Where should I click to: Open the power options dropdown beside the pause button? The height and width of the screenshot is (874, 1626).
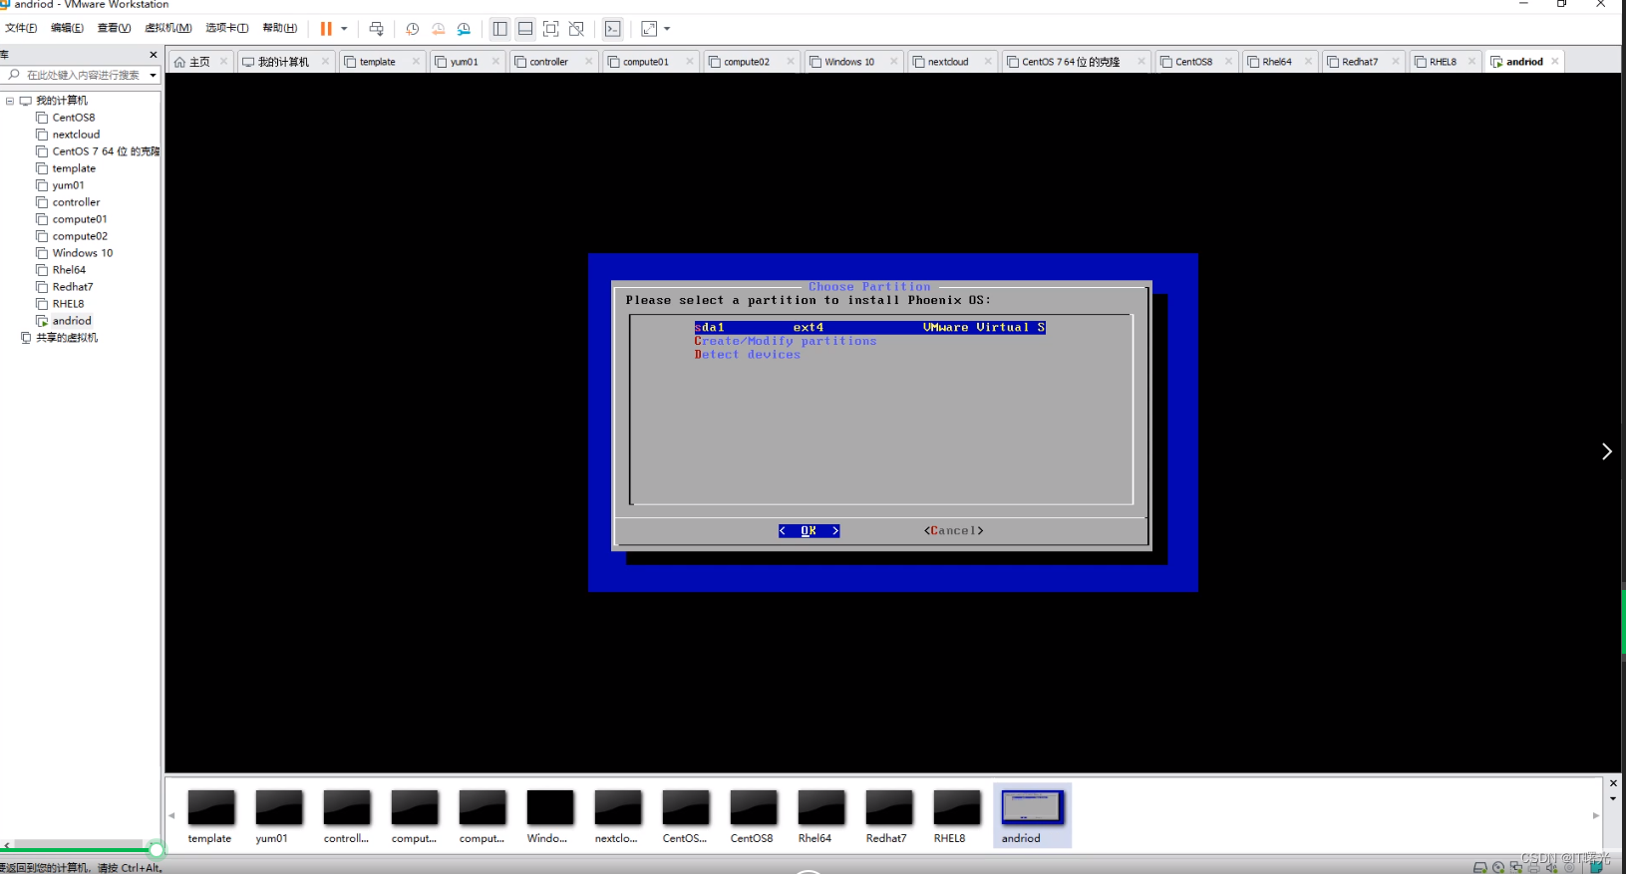[x=344, y=29]
